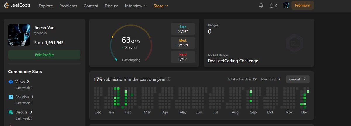Click Max streak: 7
This screenshot has height=126, width=351.
click(x=271, y=79)
